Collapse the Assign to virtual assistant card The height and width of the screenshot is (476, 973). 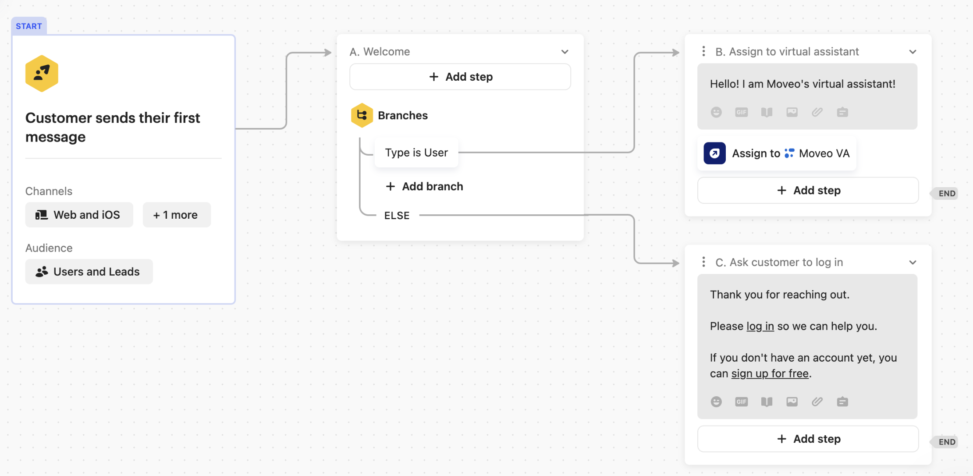point(913,51)
